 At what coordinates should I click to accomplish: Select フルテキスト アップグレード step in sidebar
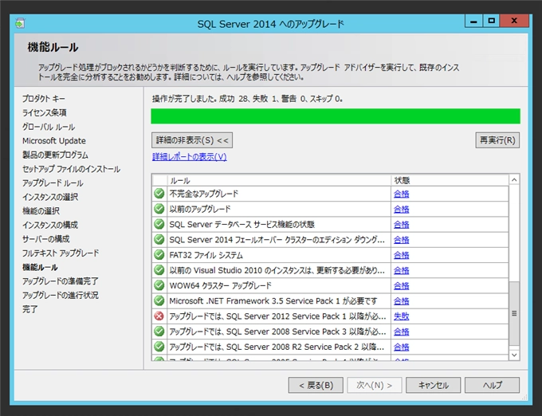(61, 253)
